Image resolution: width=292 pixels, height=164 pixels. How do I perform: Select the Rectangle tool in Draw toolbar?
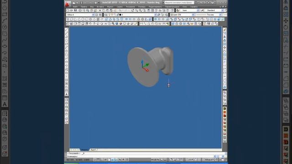pyautogui.click(x=67, y=44)
